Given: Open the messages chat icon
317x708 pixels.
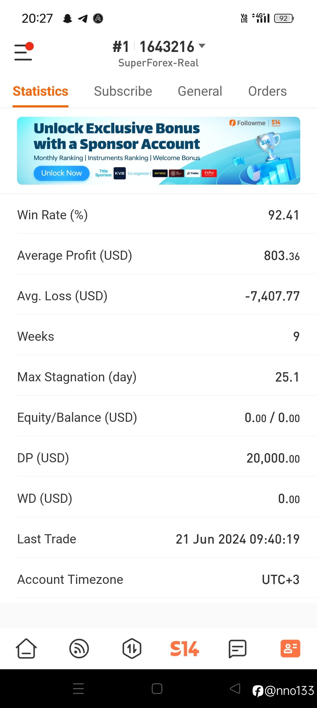Looking at the screenshot, I should click(x=237, y=648).
